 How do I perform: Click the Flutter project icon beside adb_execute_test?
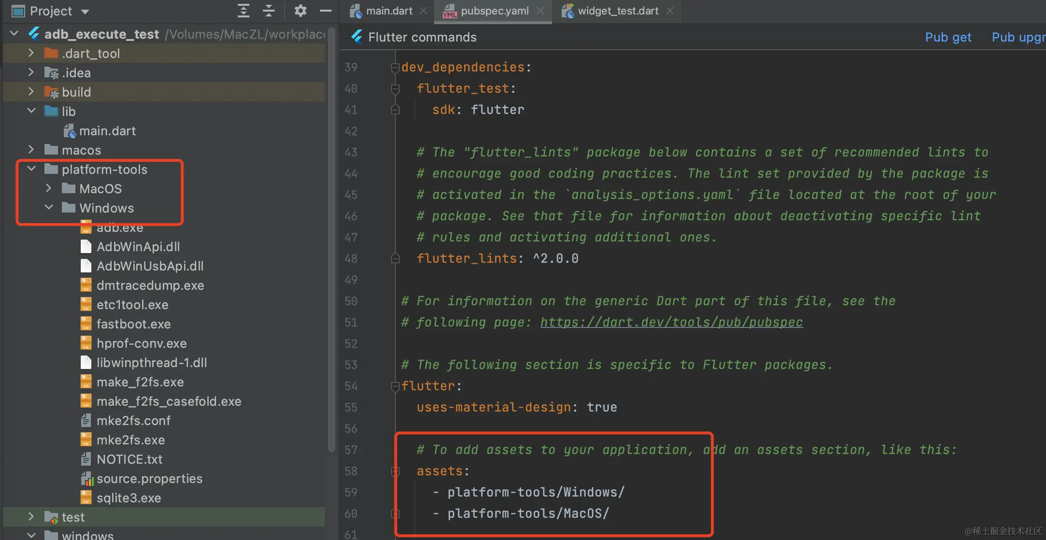point(34,33)
